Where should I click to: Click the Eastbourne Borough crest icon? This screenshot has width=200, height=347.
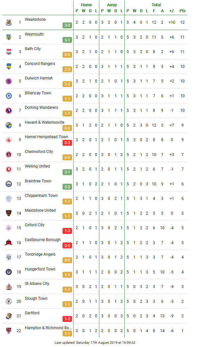tap(9, 242)
